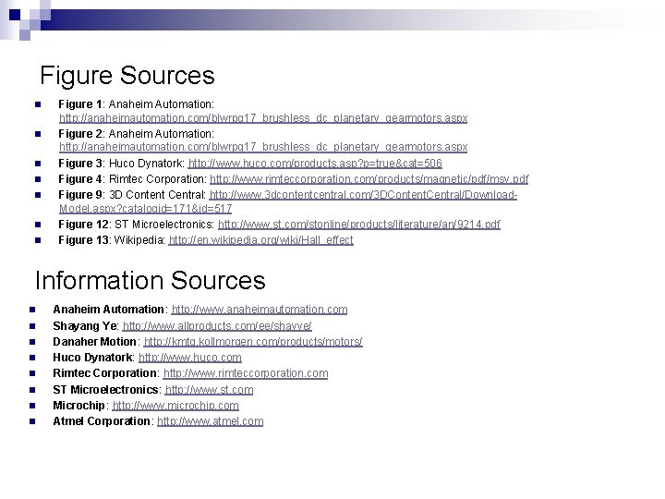This screenshot has height=499, width=665.
Task: Open the www.atmel.com link
Action: [210, 421]
